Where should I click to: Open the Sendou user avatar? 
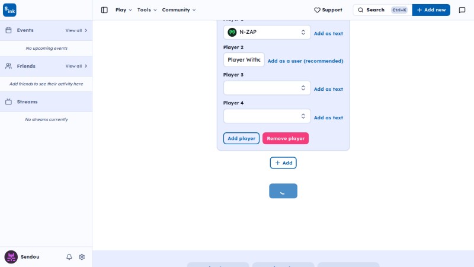pos(11,257)
